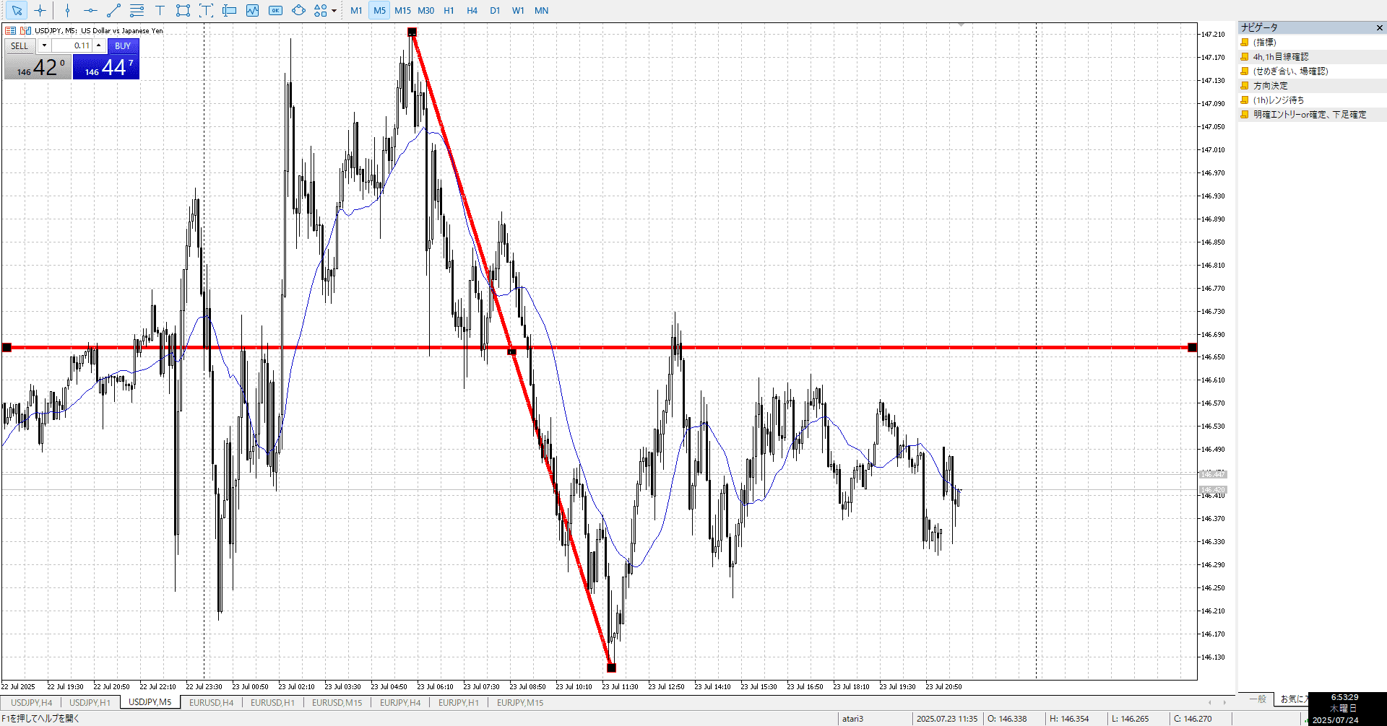Select the crosshair cursor tool

40,10
